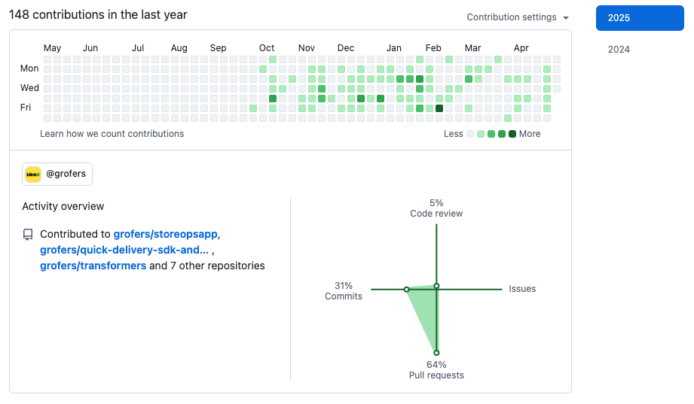Open the grofers/transformers repository link
Screen dimensions: 694x404
click(x=93, y=266)
